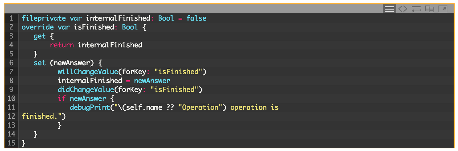
Task: Click the "false" literal on line 1
Action: (196, 18)
